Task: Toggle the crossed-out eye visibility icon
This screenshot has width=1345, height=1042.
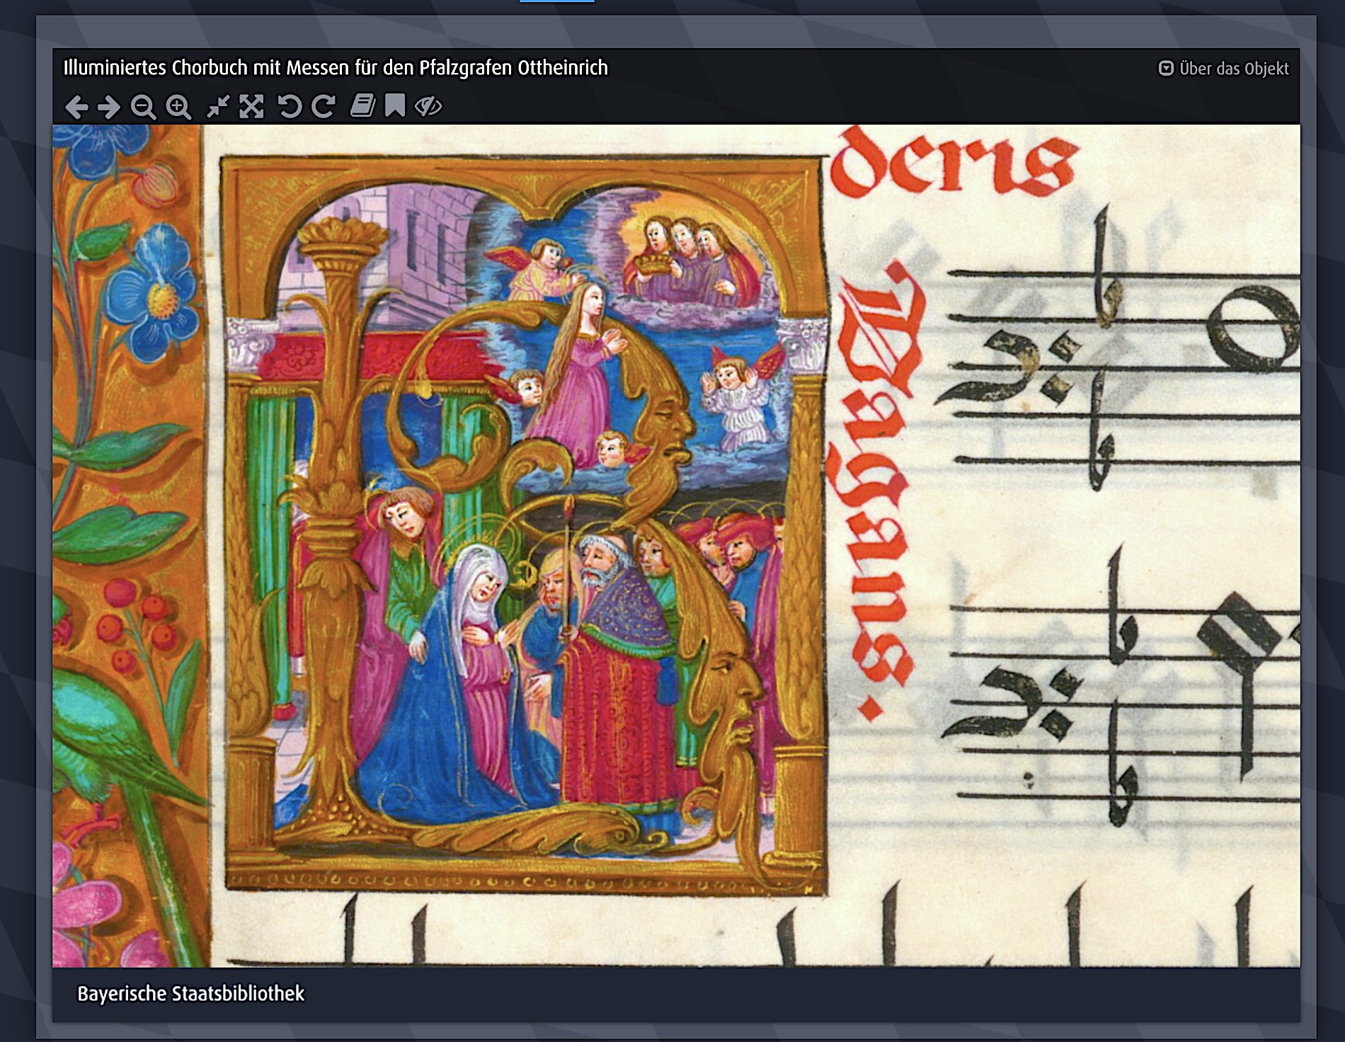Action: pos(428,107)
